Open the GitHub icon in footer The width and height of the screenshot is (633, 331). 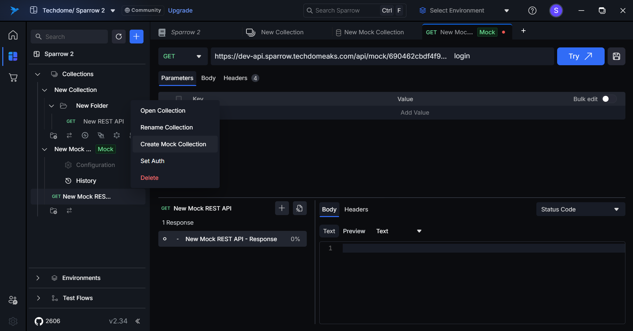tap(39, 321)
